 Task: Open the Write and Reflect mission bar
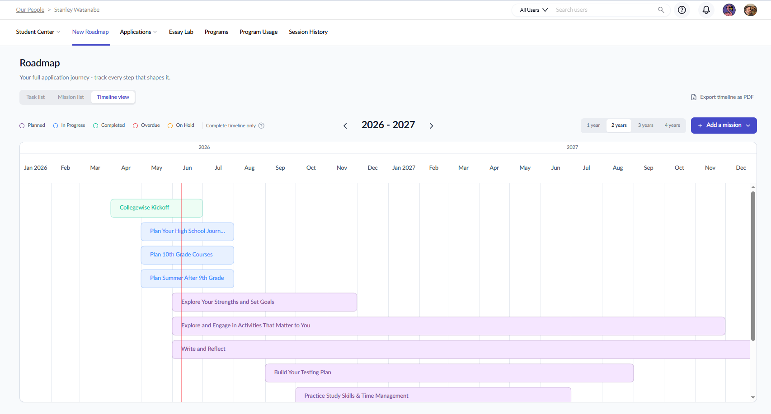[461, 349]
